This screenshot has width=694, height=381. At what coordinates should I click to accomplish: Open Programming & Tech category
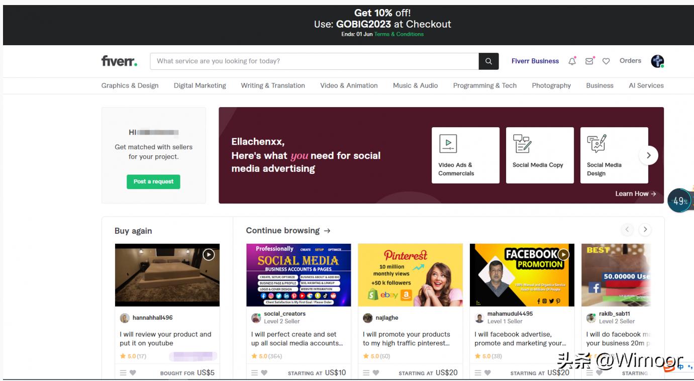tap(485, 85)
